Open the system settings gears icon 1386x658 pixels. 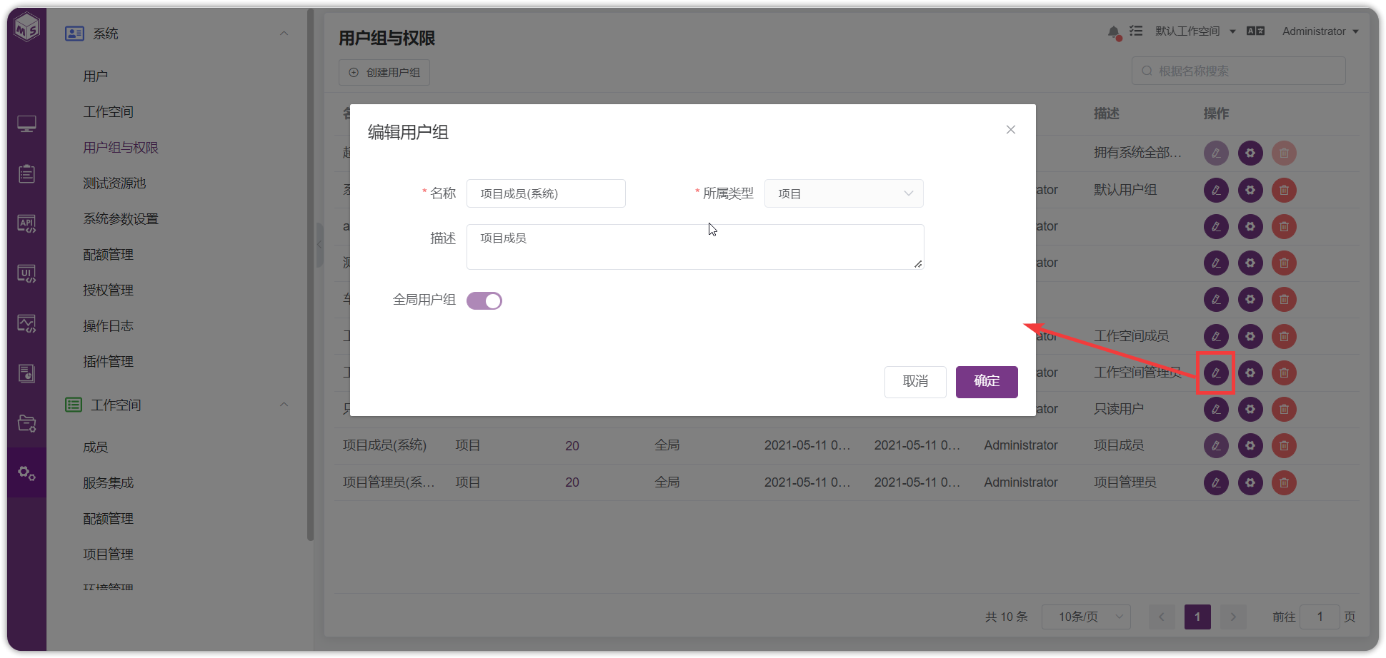(26, 472)
